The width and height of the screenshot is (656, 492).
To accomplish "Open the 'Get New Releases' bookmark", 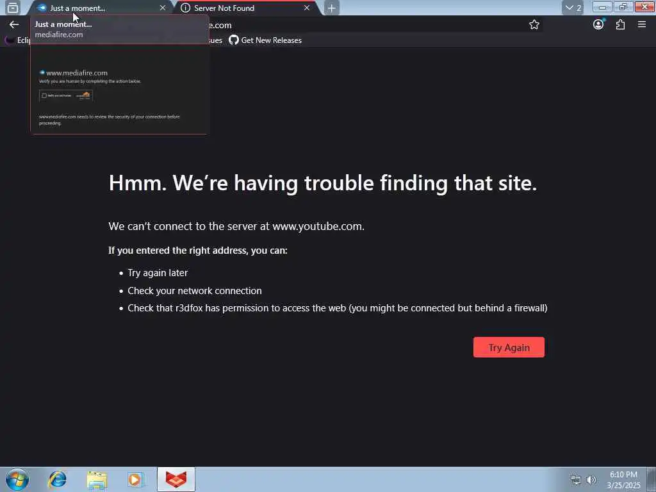I will tap(265, 40).
